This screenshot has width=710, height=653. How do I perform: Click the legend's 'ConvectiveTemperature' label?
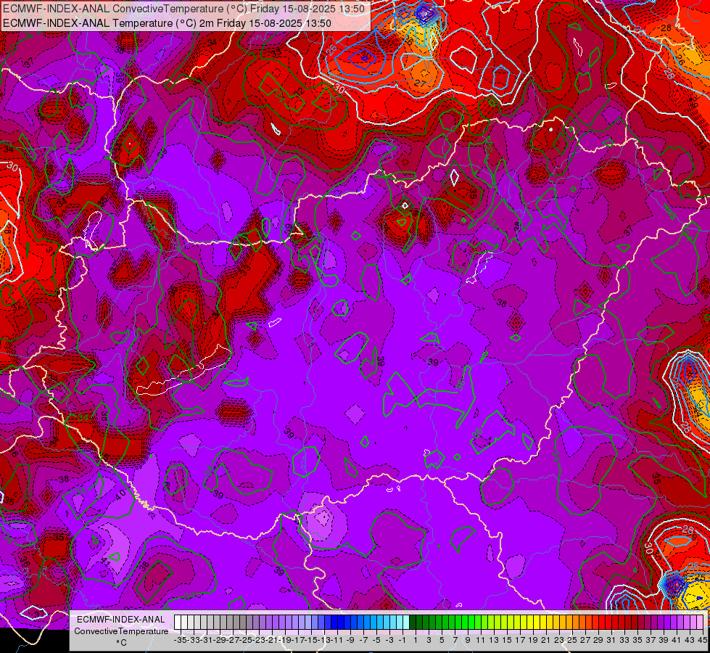[121, 631]
